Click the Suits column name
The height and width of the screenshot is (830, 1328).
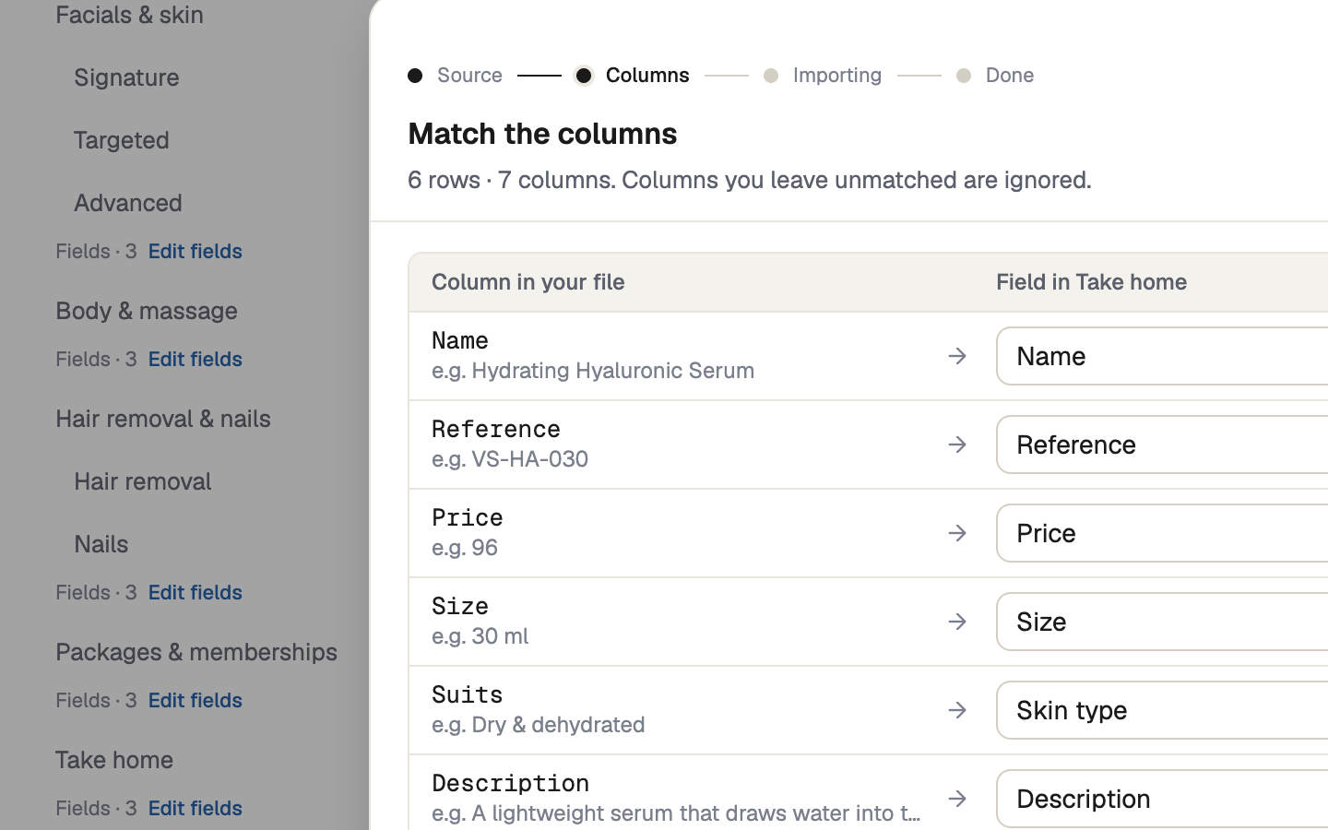pyautogui.click(x=468, y=694)
